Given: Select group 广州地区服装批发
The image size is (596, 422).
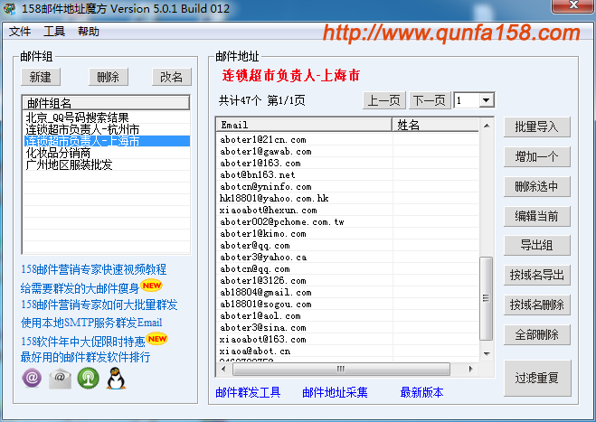Looking at the screenshot, I should tap(107, 164).
